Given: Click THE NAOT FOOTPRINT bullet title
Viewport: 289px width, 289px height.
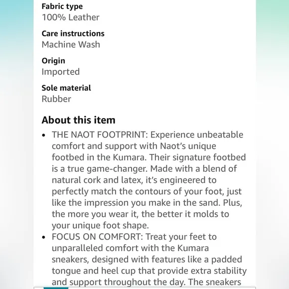Looking at the screenshot, I should point(100,135).
